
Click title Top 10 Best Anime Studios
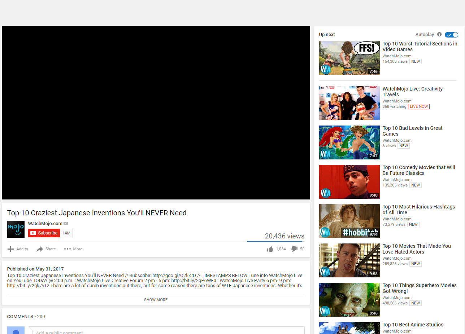tap(413, 325)
